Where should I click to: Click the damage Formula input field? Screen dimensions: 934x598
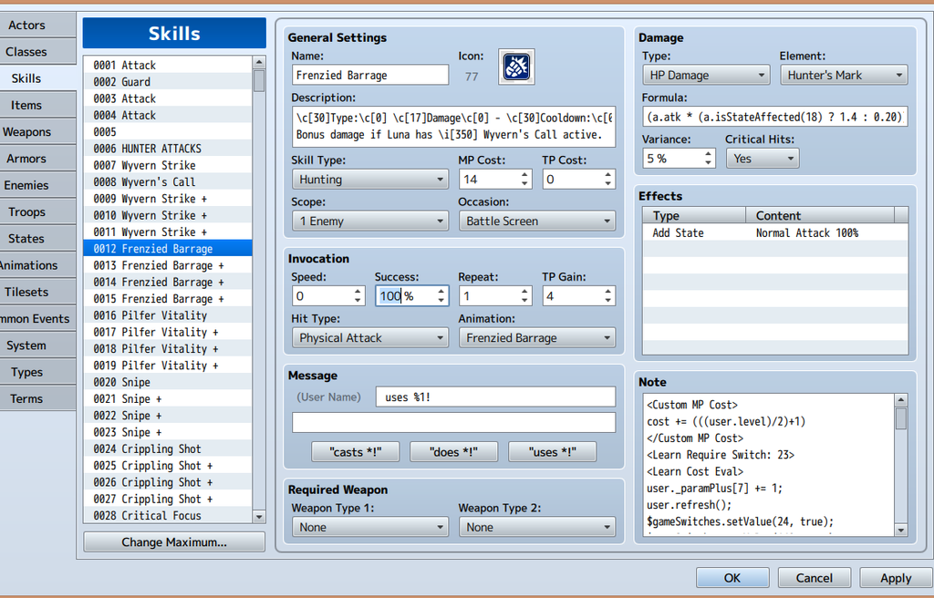click(774, 117)
